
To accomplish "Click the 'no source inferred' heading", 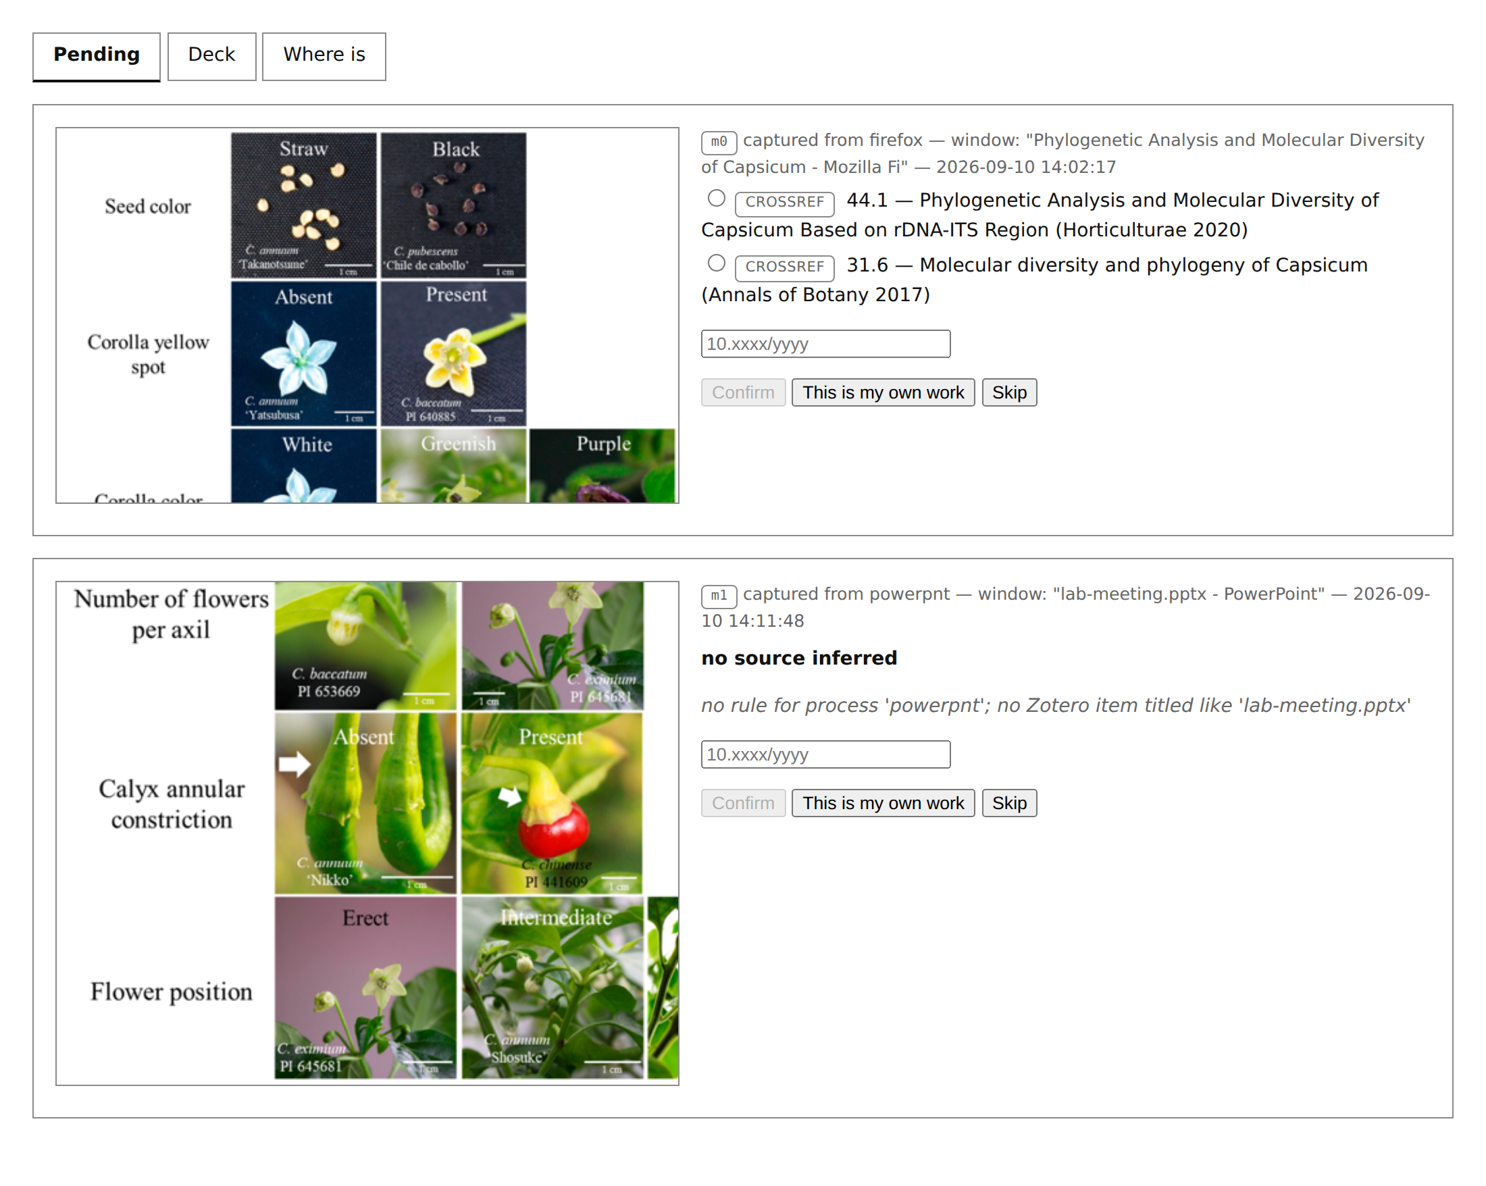I will [x=799, y=658].
